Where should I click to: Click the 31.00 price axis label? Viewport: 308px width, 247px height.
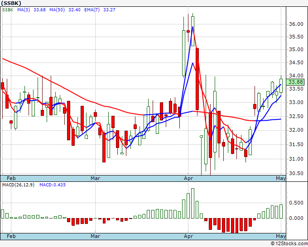tap(296, 159)
